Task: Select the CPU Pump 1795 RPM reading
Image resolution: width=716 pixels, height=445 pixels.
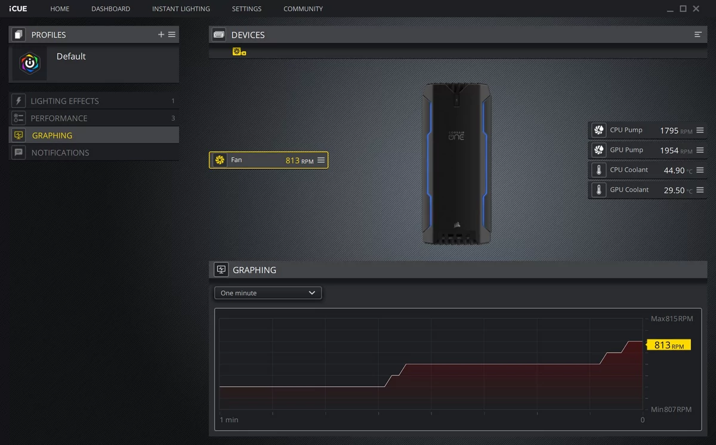Action: pos(676,131)
